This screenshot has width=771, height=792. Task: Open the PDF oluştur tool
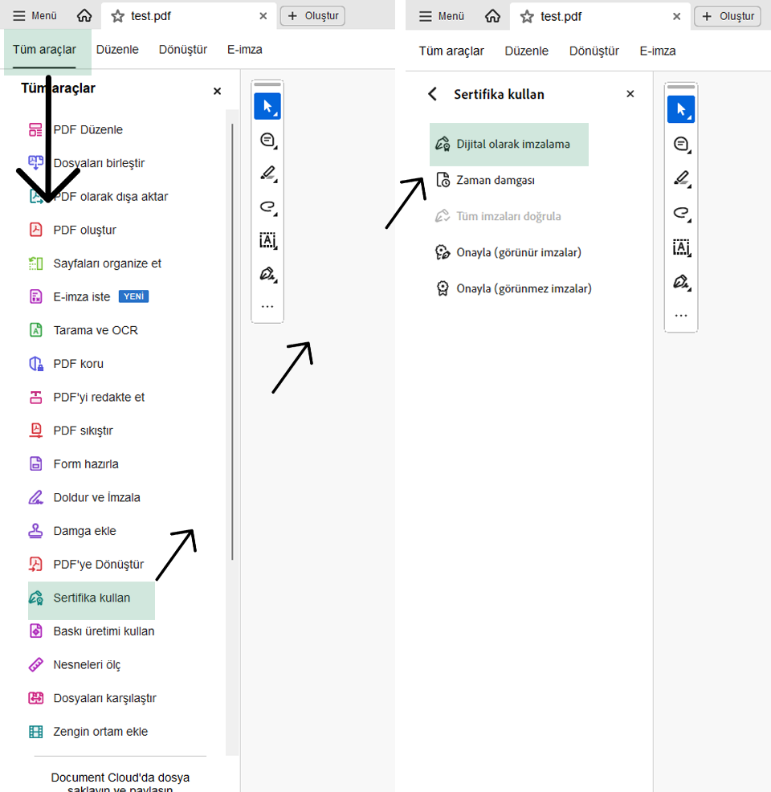pos(84,231)
